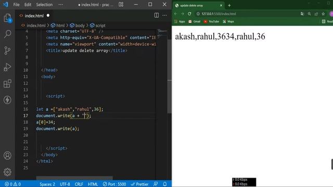Click the browser address bar URL
Screen dimensions: 333x187
point(219,14)
